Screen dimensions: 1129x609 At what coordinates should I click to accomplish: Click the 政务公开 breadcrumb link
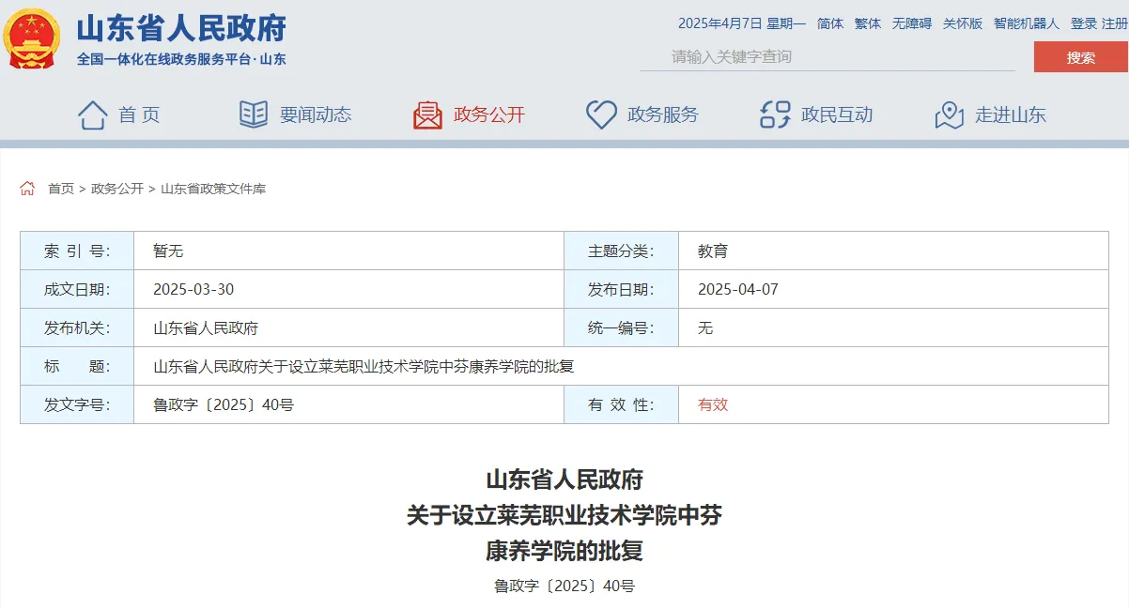[117, 189]
